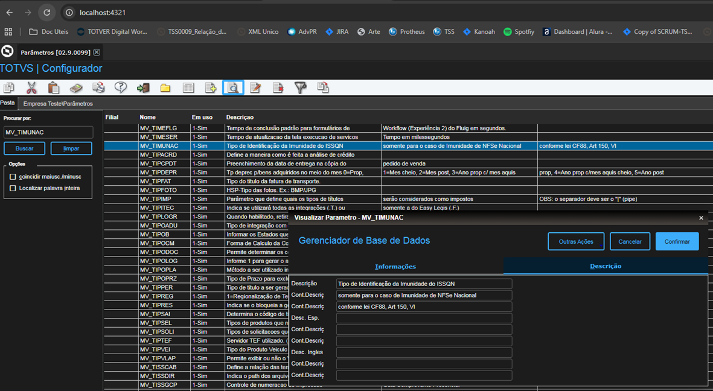713x391 pixels.
Task: Click the Procurar por search field
Action: pyautogui.click(x=48, y=132)
